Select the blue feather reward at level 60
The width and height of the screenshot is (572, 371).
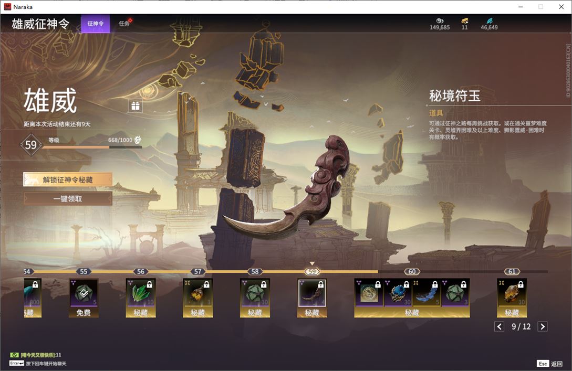point(427,293)
